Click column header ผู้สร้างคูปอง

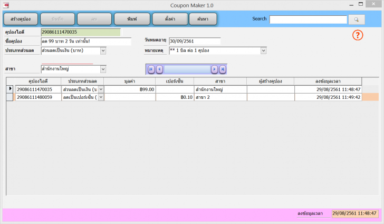point(271,82)
